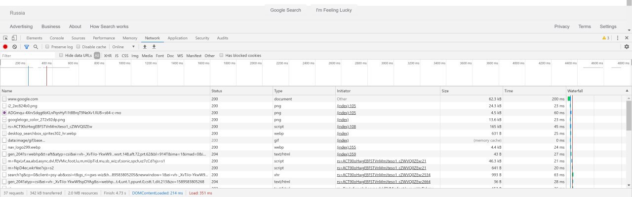Click the Filter text input field
This screenshot has width=632, height=197.
(x=28, y=56)
